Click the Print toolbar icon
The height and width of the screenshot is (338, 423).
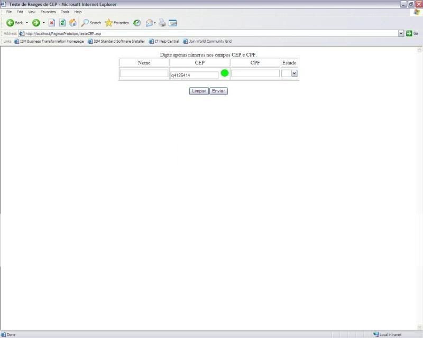click(x=162, y=23)
